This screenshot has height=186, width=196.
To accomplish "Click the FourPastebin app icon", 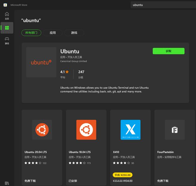I will [175, 130].
